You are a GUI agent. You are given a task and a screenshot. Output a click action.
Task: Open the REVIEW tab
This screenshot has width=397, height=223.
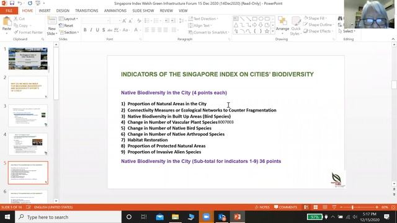(x=166, y=11)
